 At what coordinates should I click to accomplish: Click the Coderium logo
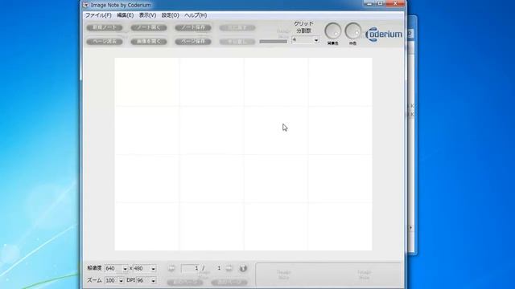point(384,34)
